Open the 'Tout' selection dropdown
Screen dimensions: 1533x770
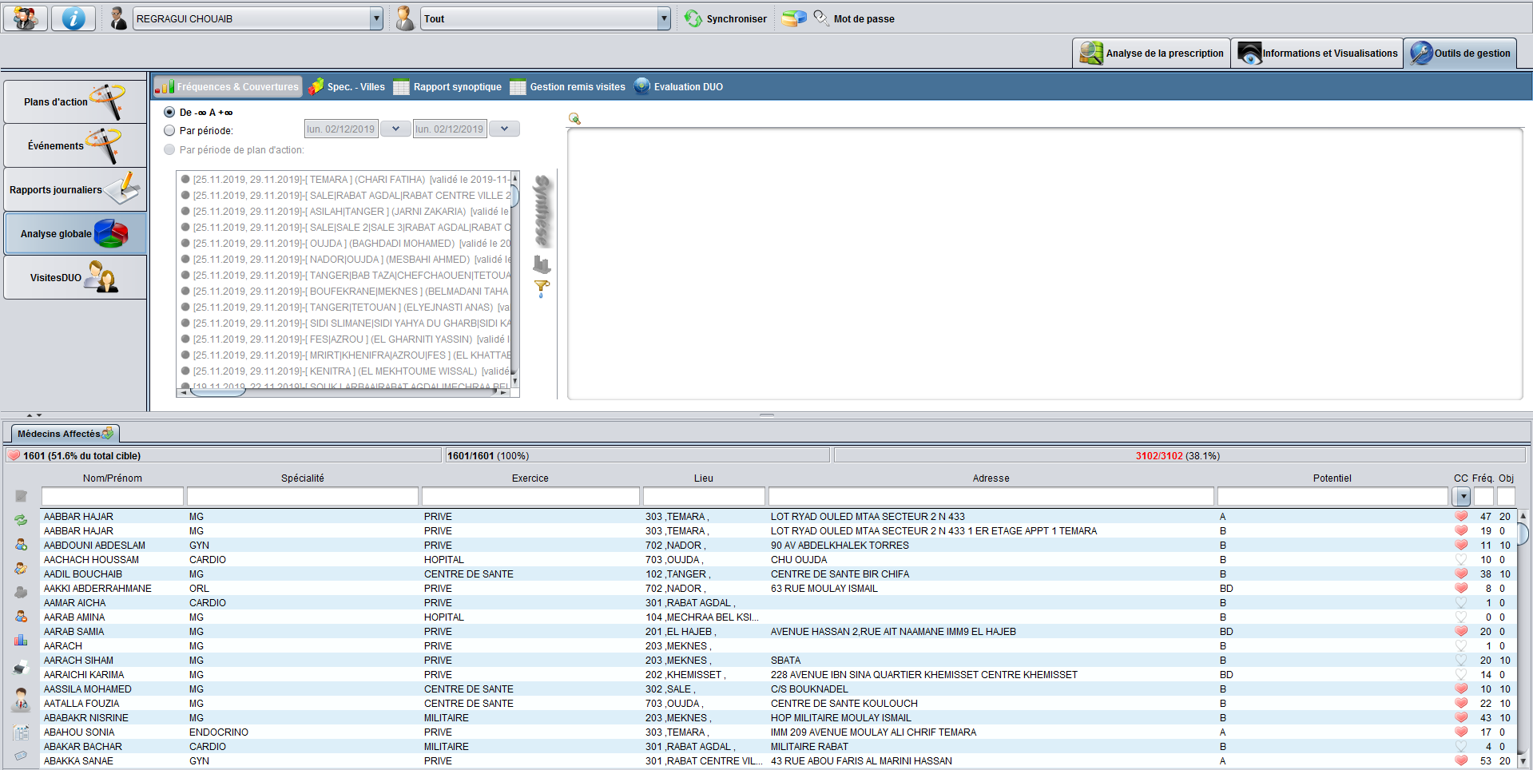pos(664,18)
